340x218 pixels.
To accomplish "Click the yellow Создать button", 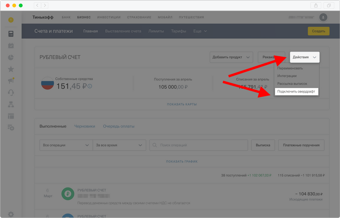I will [x=319, y=31].
